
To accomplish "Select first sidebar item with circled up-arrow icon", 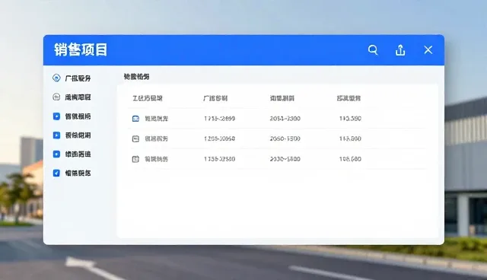I will coord(72,78).
